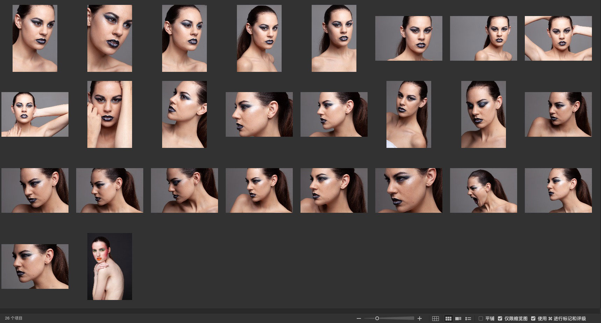Switch to list view mode
The image size is (601, 323).
point(468,318)
